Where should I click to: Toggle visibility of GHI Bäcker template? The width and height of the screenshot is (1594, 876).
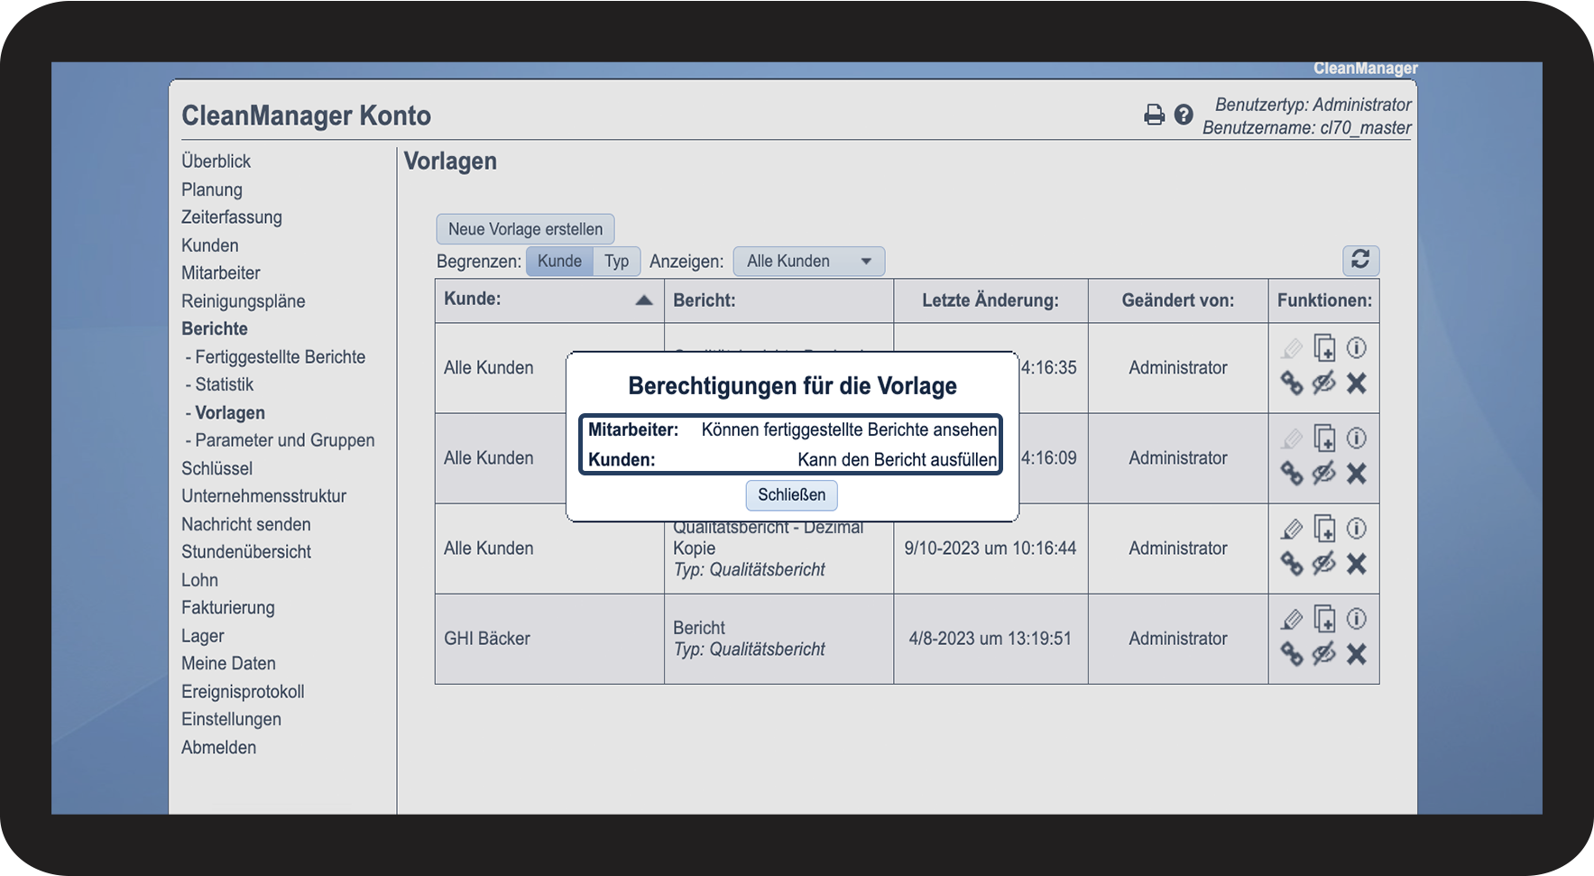(1323, 654)
